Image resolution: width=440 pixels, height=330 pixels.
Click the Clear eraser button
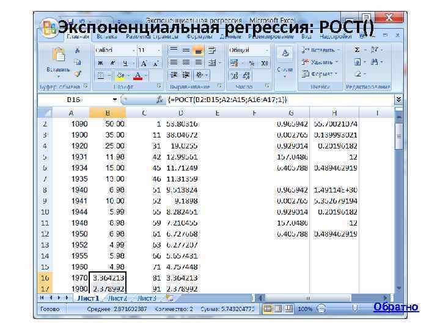point(358,74)
